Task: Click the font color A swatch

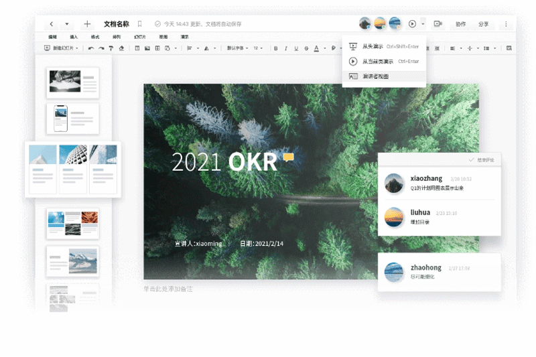Action: tap(316, 48)
